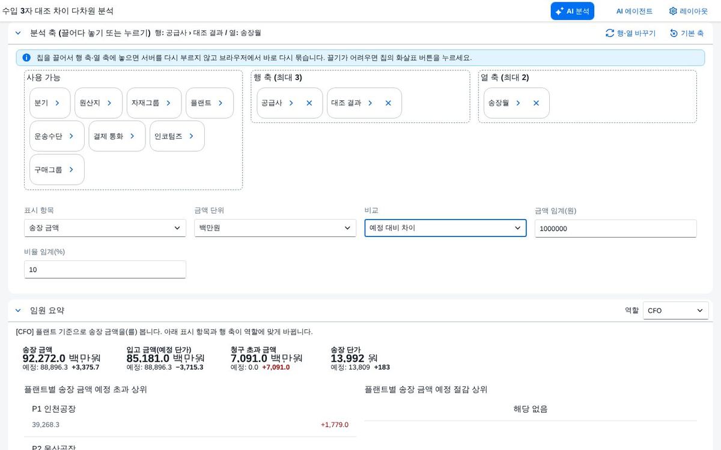Click the −3,715.3 variance text
Image resolution: width=721 pixels, height=450 pixels.
tap(189, 367)
